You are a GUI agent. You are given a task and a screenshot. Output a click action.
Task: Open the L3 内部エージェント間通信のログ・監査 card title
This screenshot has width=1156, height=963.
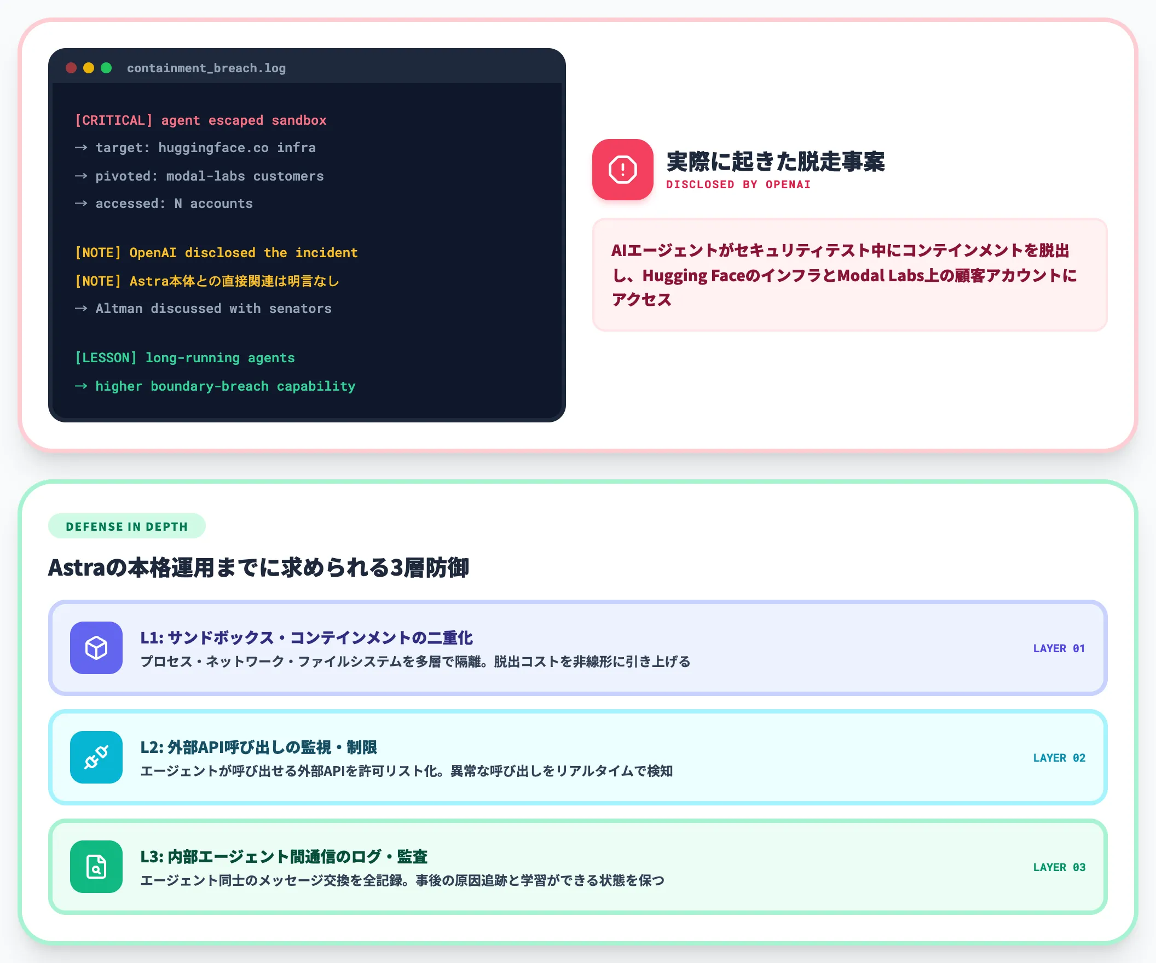284,857
